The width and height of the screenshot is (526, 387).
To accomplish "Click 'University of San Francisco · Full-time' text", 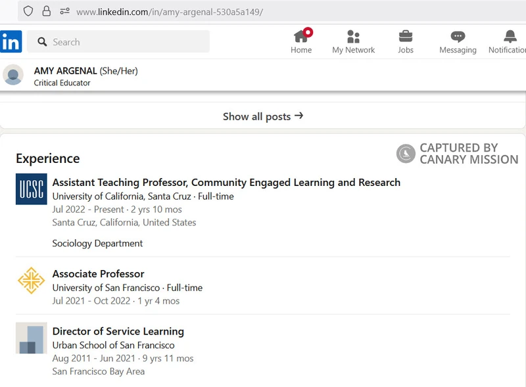I will (128, 288).
